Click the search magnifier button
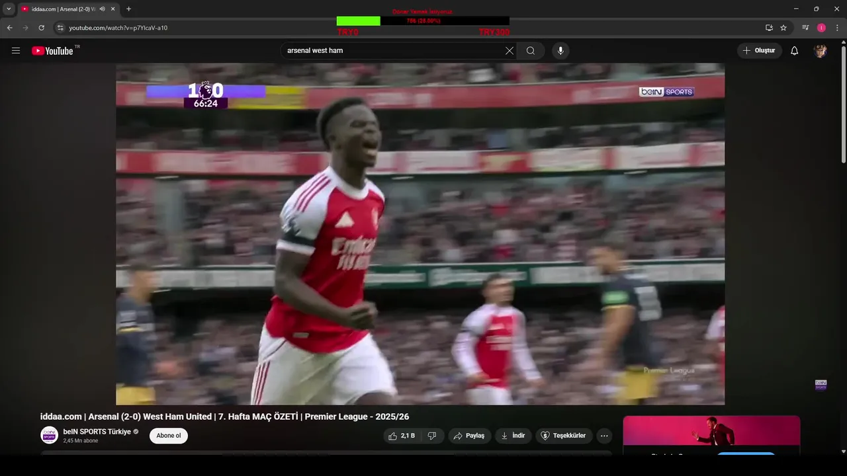Image resolution: width=847 pixels, height=476 pixels. coord(531,51)
